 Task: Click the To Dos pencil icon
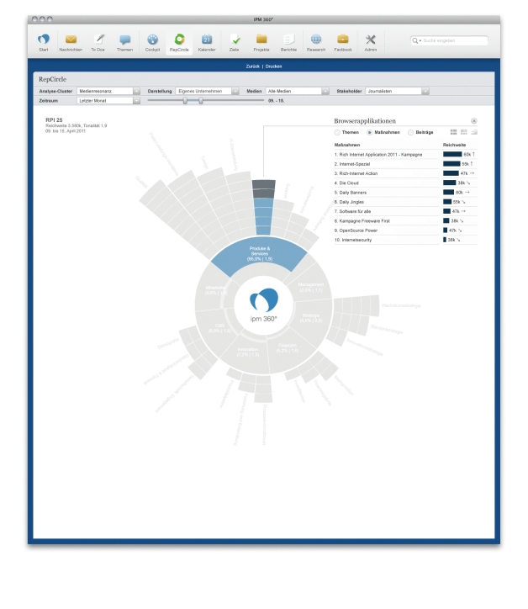(98, 40)
